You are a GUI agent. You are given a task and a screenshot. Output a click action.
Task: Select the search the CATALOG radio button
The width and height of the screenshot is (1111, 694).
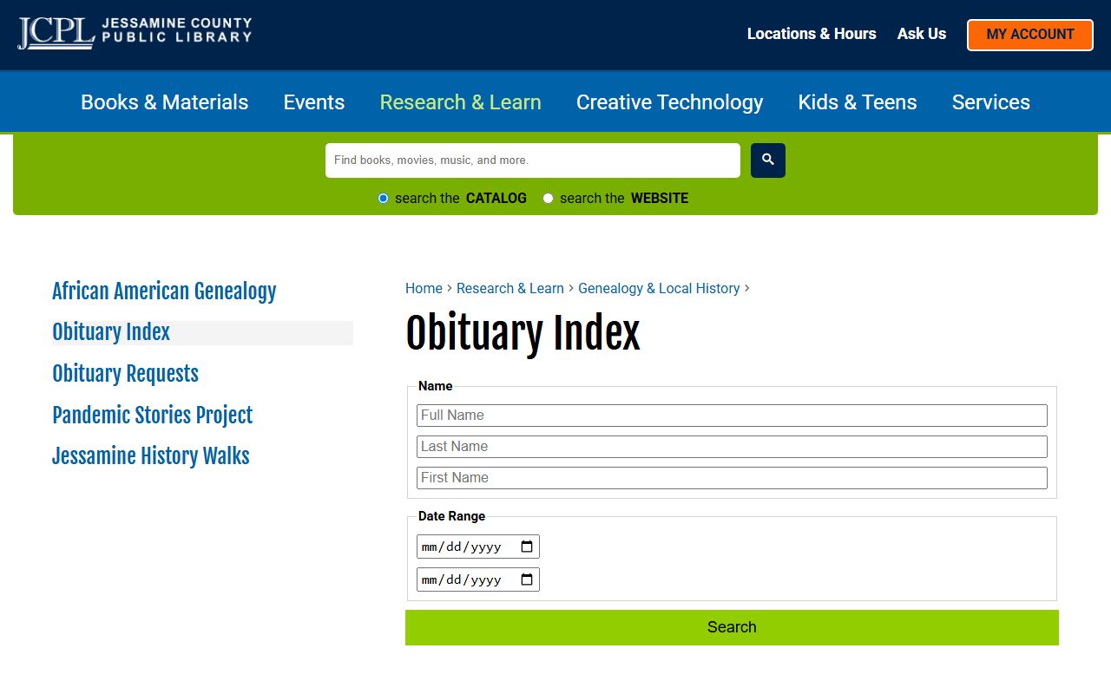pos(383,199)
